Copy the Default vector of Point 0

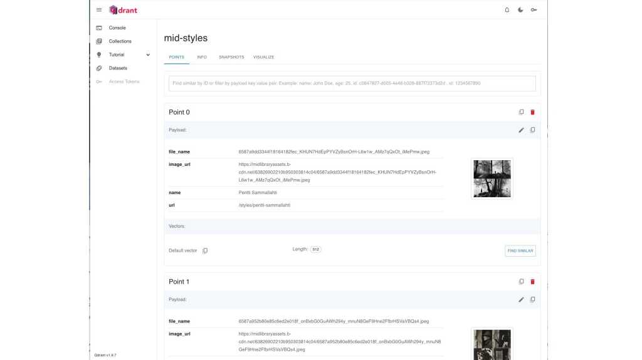[205, 250]
